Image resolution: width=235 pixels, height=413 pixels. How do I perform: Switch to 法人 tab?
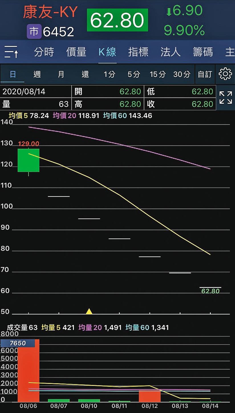pyautogui.click(x=171, y=52)
